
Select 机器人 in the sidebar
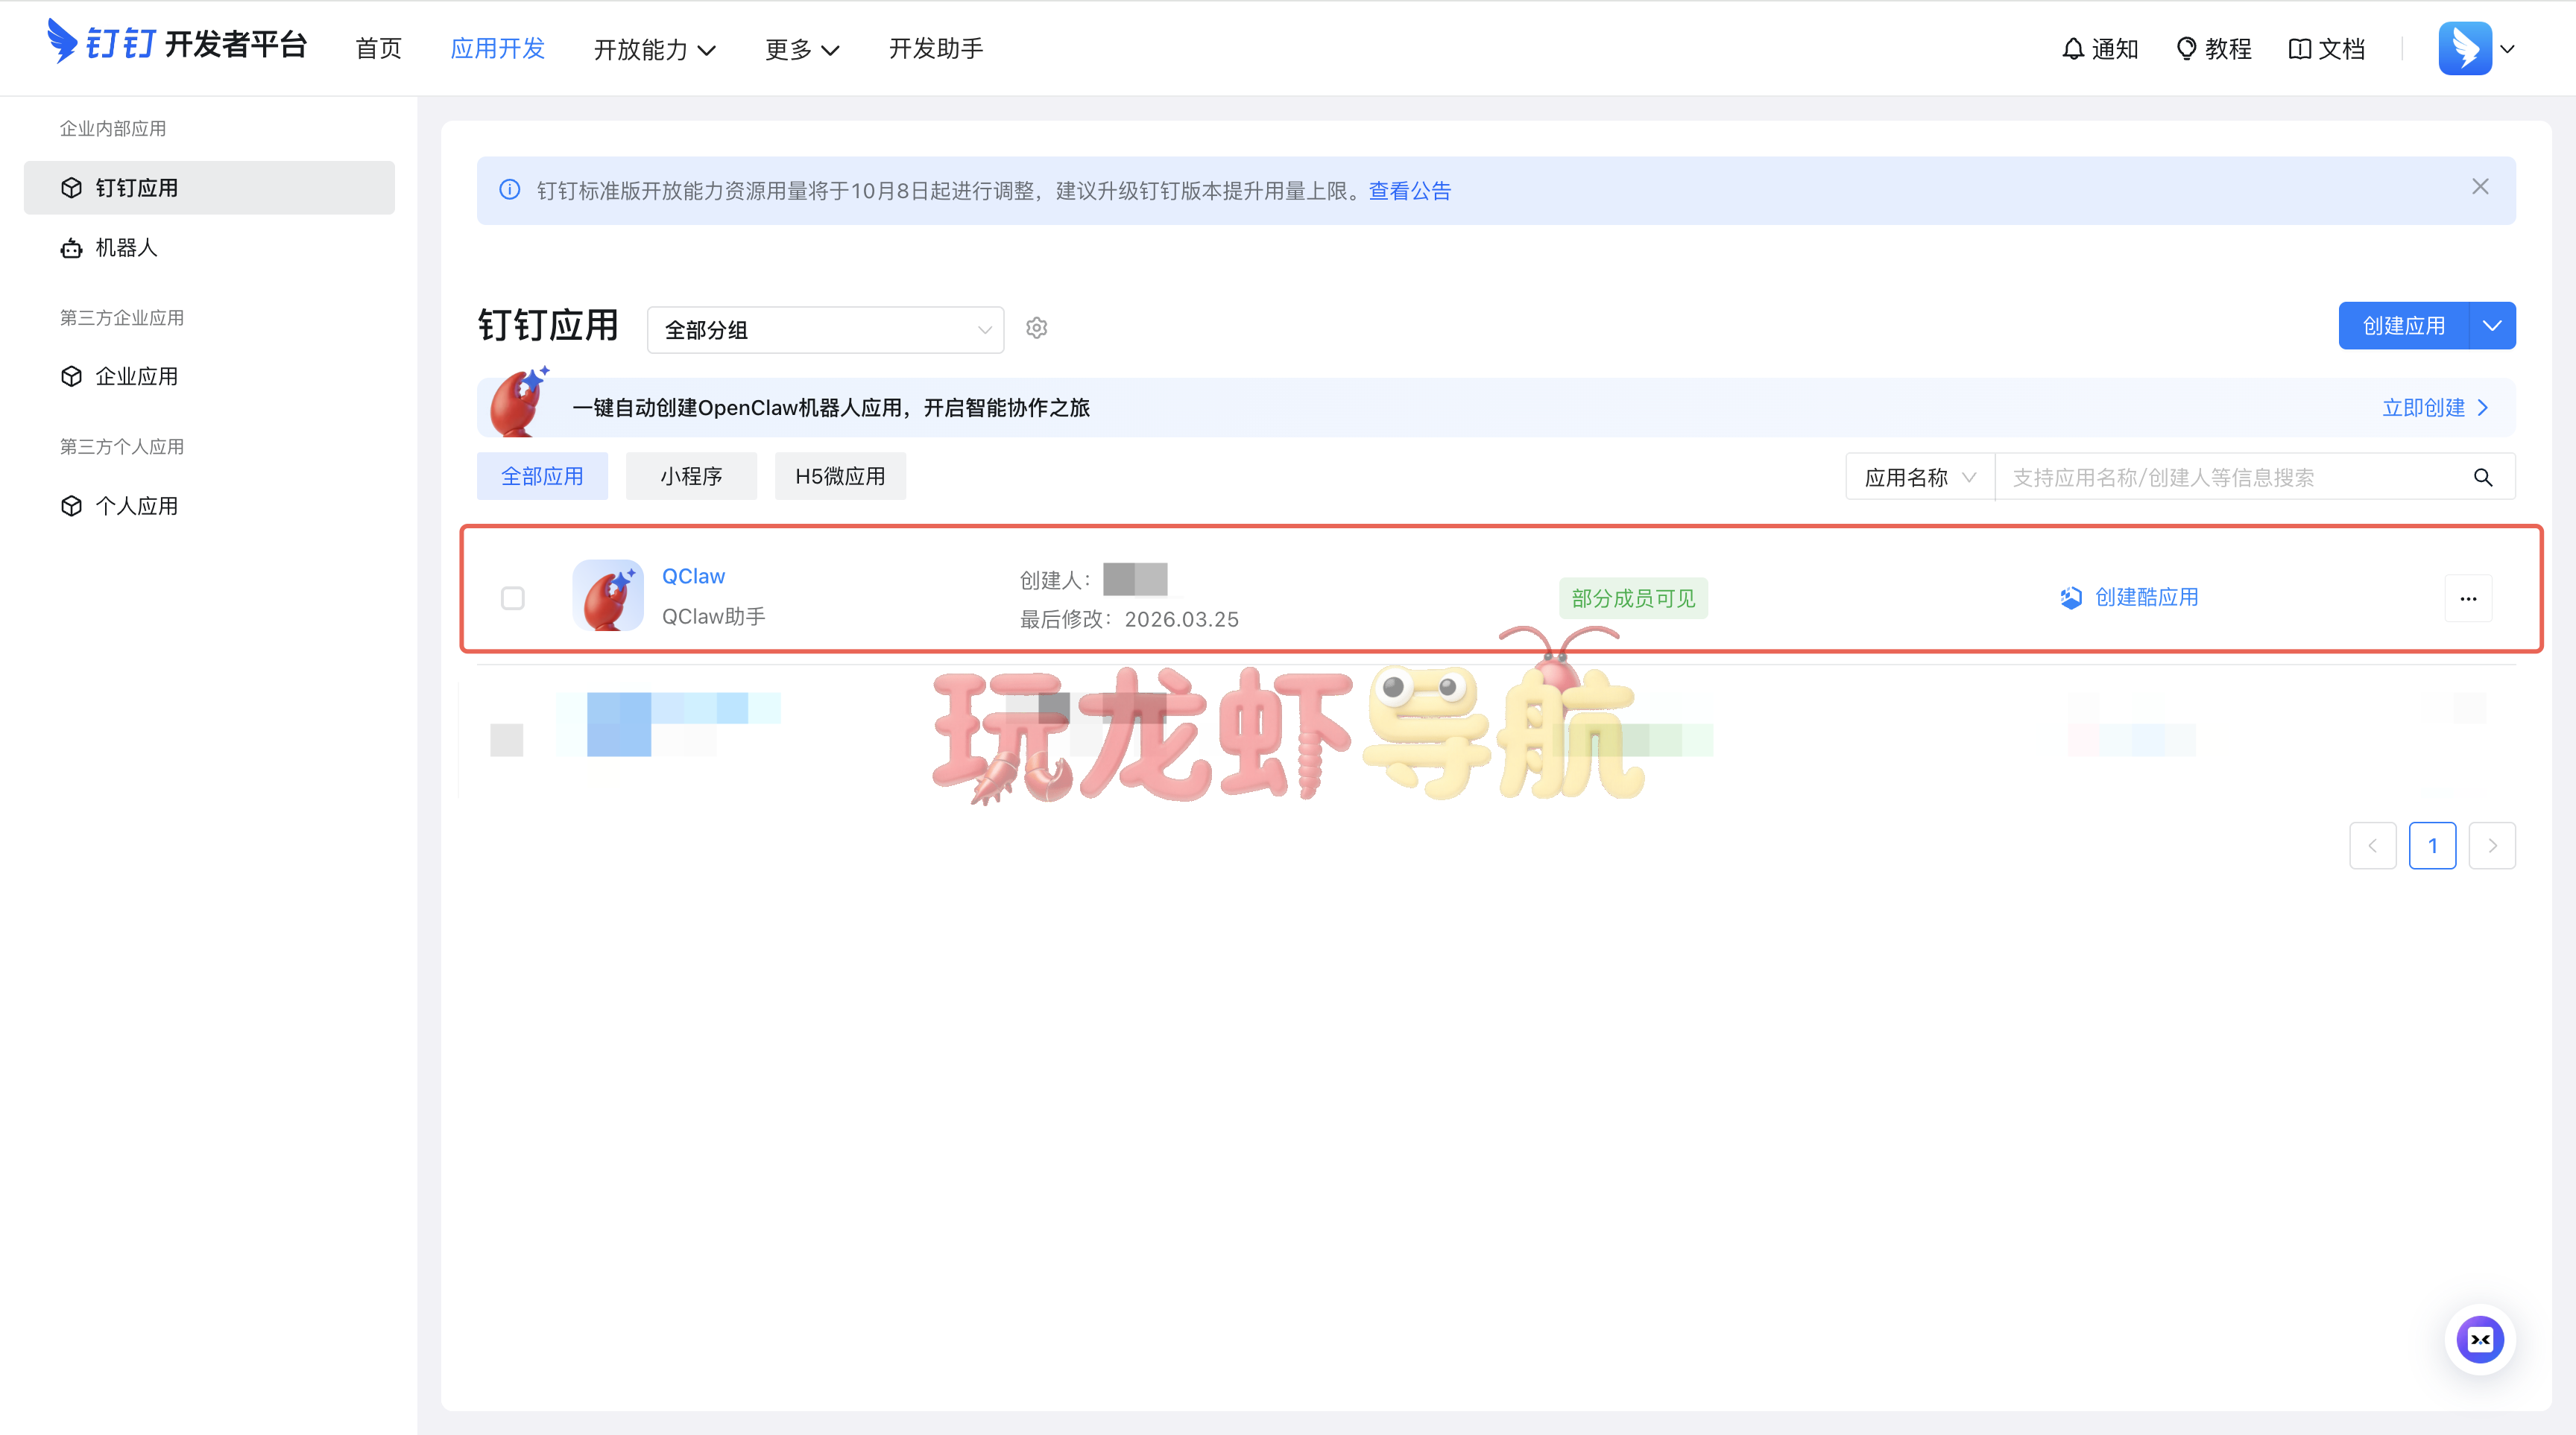(x=209, y=248)
